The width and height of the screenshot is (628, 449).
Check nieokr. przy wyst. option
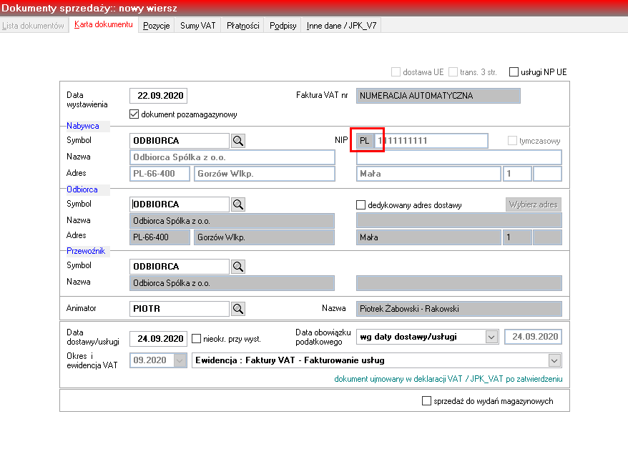point(196,339)
